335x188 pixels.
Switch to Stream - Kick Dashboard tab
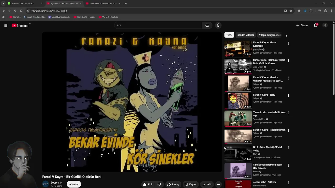pyautogui.click(x=22, y=3)
